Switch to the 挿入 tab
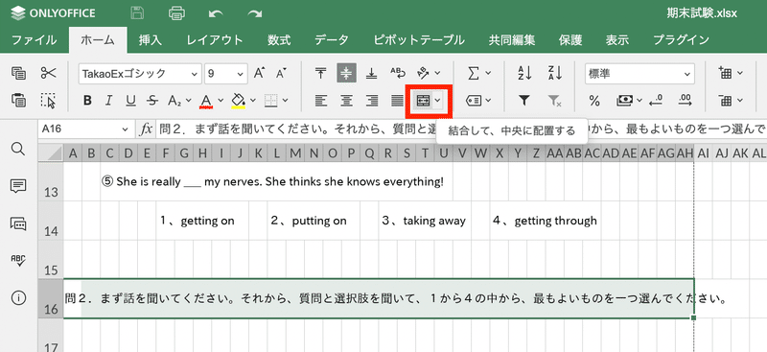 tap(151, 39)
